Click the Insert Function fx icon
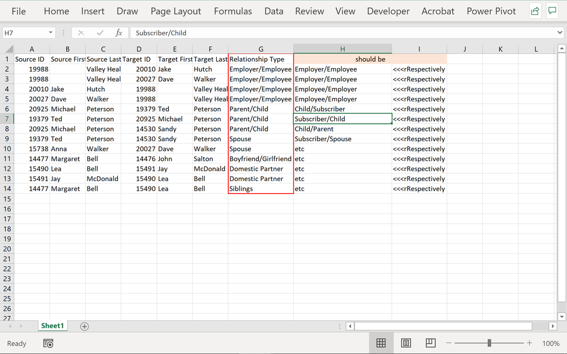567x354 pixels. (x=119, y=33)
